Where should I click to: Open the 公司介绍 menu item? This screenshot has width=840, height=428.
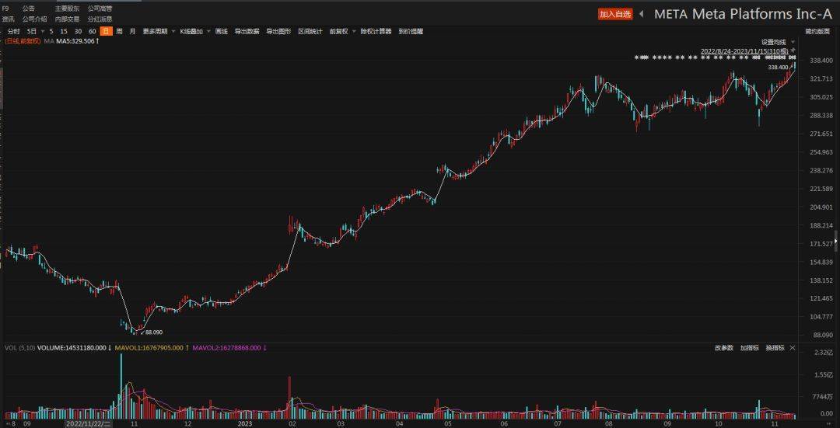point(34,19)
